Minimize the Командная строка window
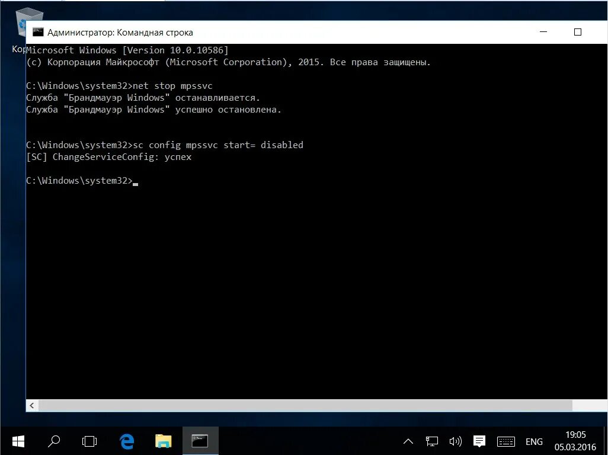Image resolution: width=608 pixels, height=455 pixels. pyautogui.click(x=543, y=32)
